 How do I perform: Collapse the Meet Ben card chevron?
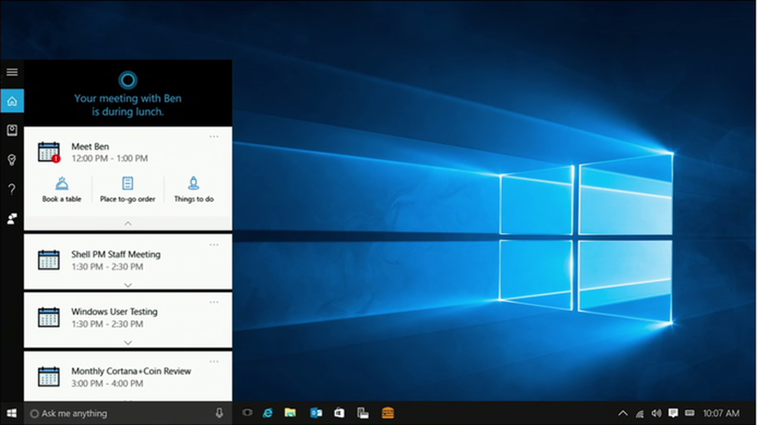coord(128,223)
